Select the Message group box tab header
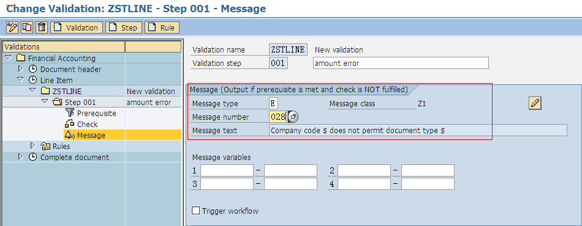This screenshot has height=226, width=582. [299, 90]
